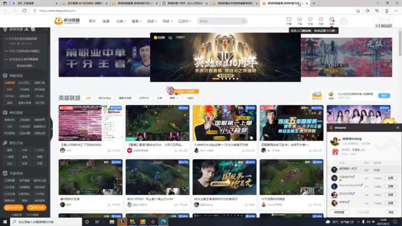Click the 网游竞技 section icon in sidebar

pos(5,76)
